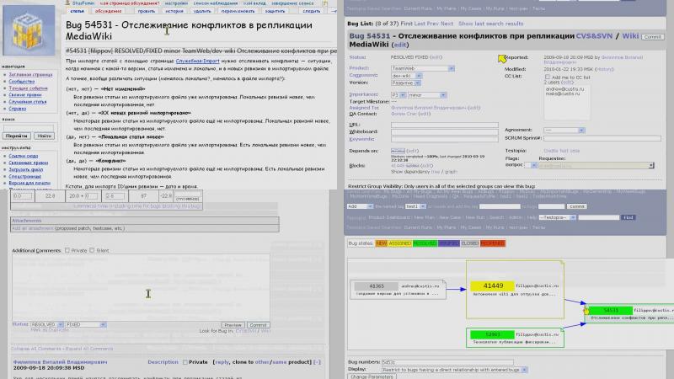Tick the Private checkbox for additional comments
Screen dimensions: 674x379
(x=67, y=250)
